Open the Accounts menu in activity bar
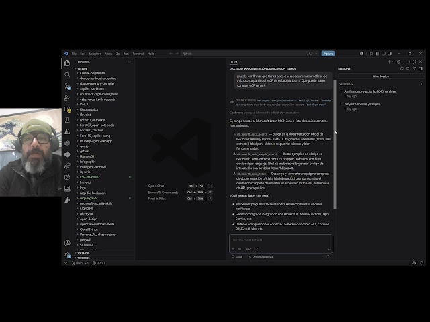This screenshot has width=430, height=322. (67, 243)
